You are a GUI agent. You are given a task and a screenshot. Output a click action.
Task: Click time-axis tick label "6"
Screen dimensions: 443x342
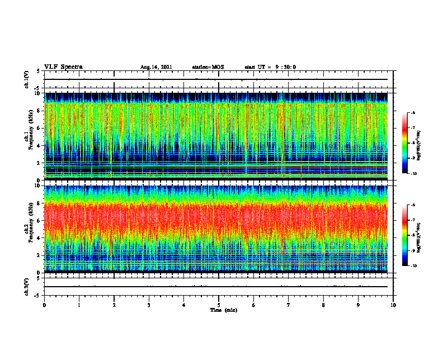pos(253,305)
